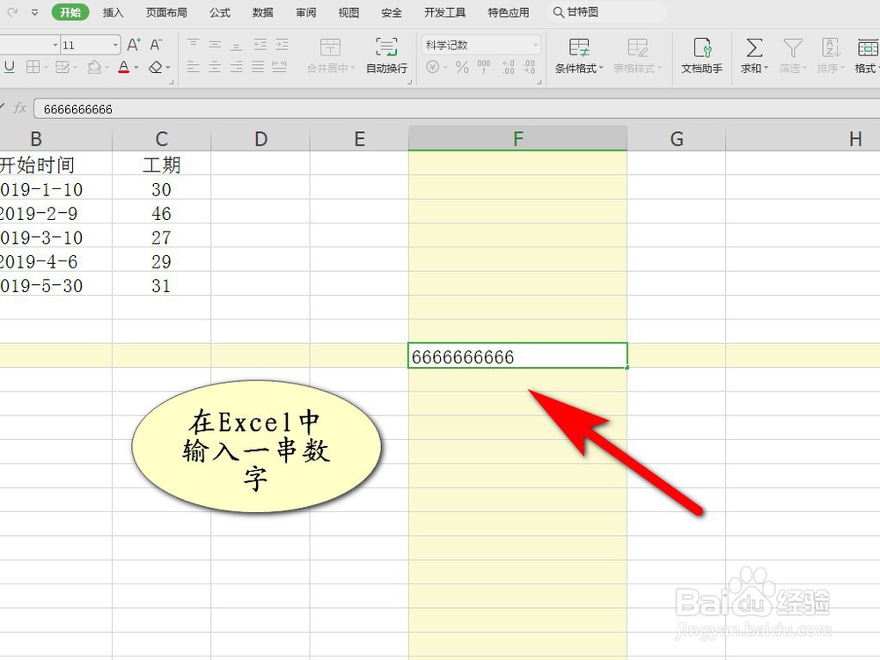
Task: Open the 数据 menu tab
Action: pos(261,12)
